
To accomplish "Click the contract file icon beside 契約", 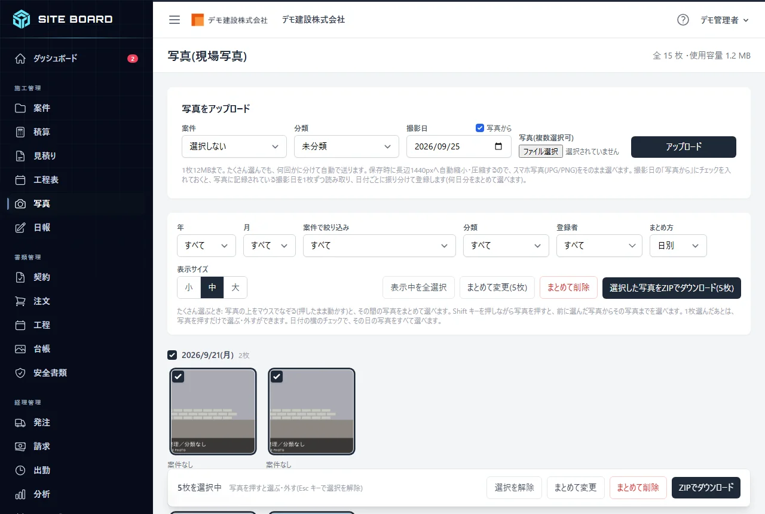I will [20, 277].
